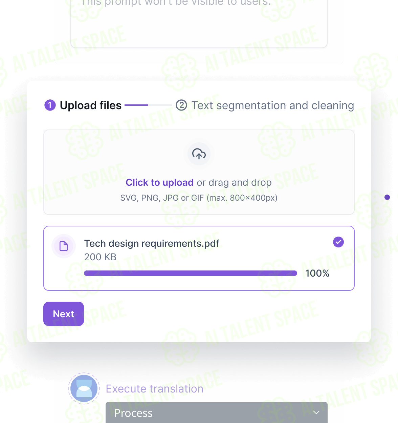398x423 pixels.
Task: Click the purple dot at right edge
Action: (x=387, y=197)
